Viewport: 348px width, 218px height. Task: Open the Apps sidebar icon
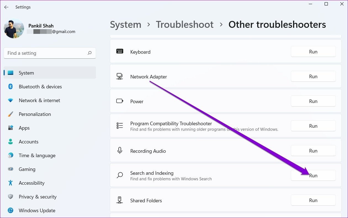coord(10,128)
